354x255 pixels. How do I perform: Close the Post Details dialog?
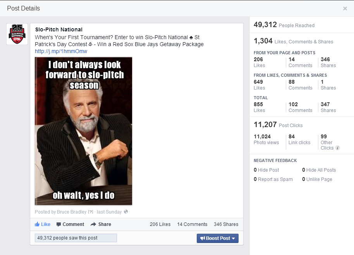(345, 9)
